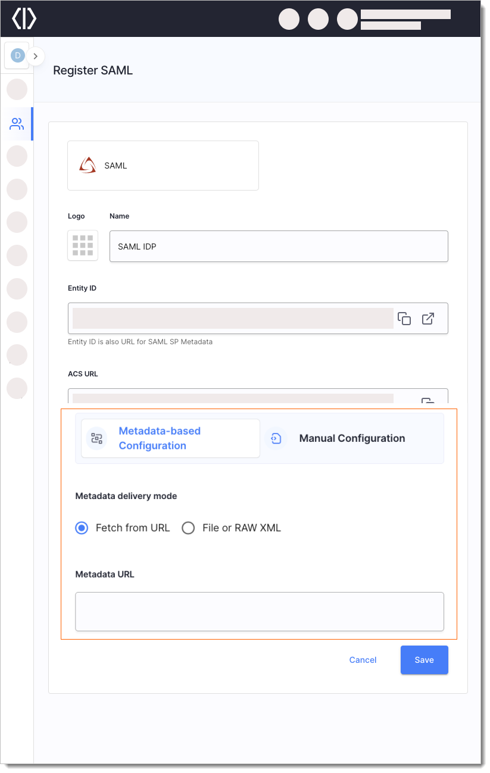Click the Manual Configuration icon
Screen dimensions: 490x773
coord(276,438)
